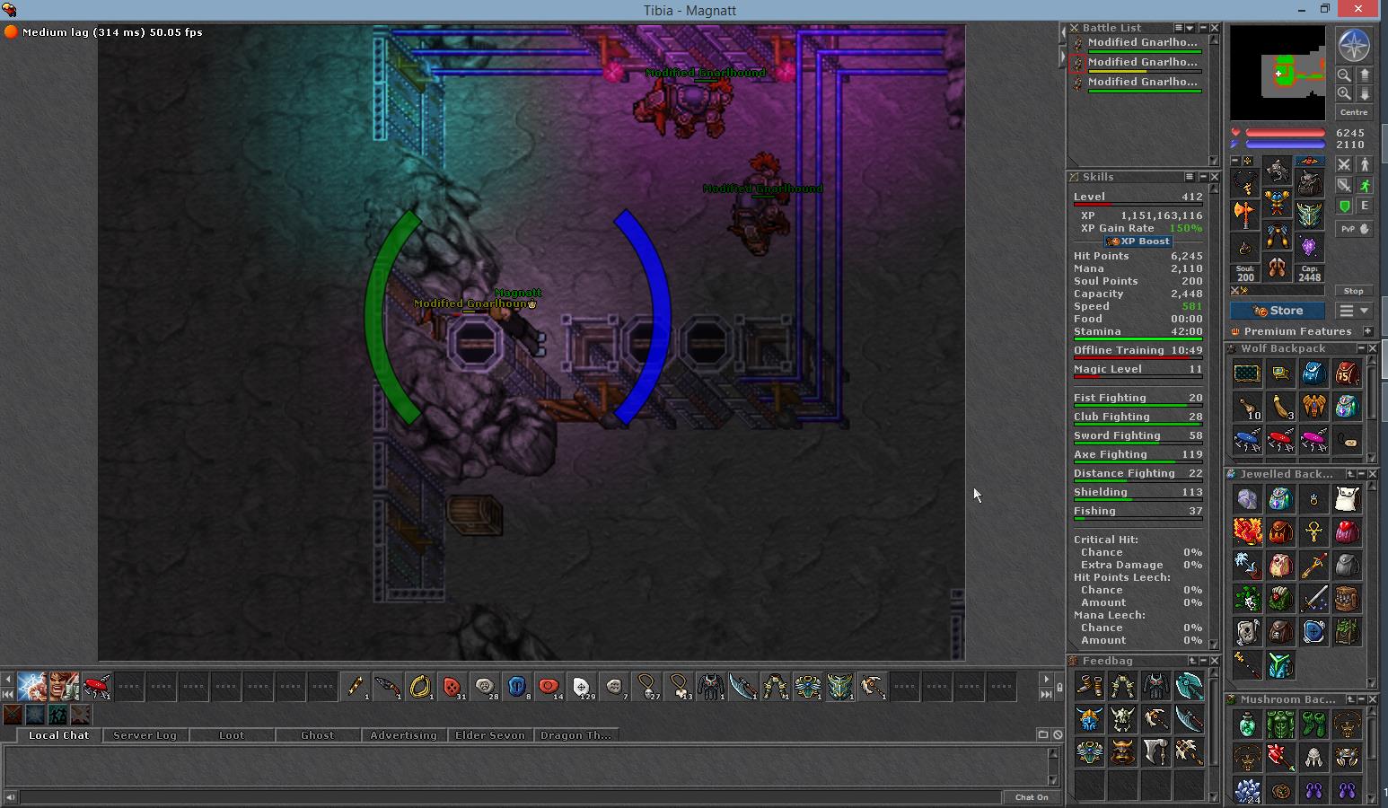Open the options menu beside Store
The width and height of the screenshot is (1388, 808).
pos(1353,311)
